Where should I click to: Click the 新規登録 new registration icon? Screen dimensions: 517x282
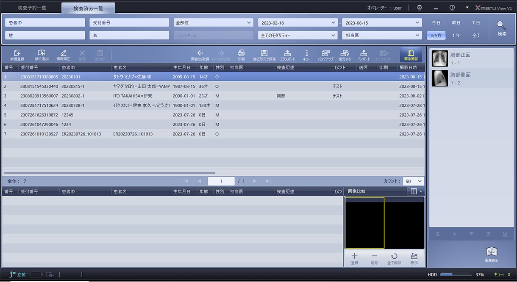(17, 55)
